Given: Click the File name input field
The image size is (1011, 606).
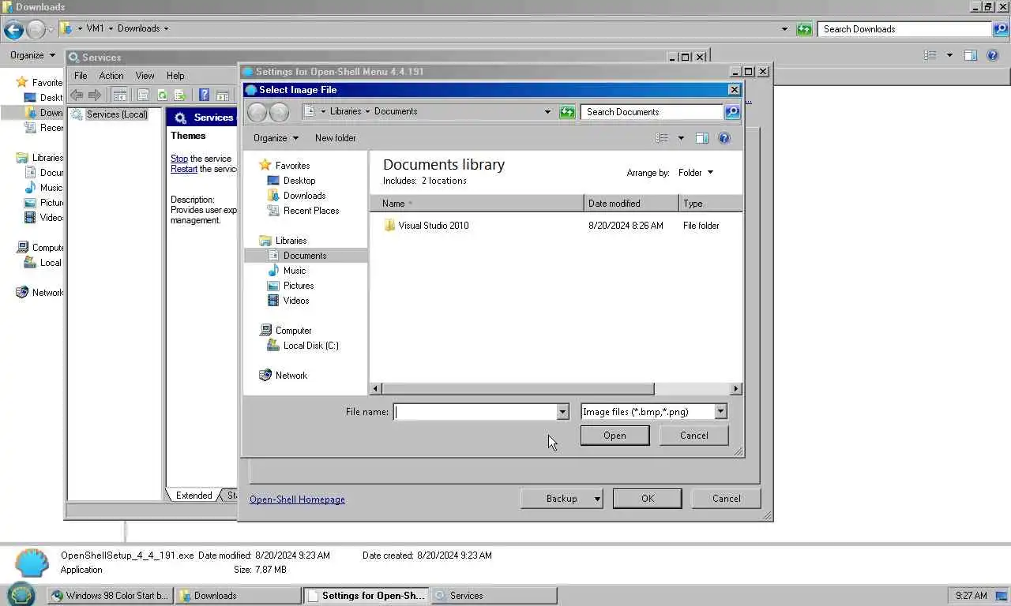Looking at the screenshot, I should click(475, 412).
